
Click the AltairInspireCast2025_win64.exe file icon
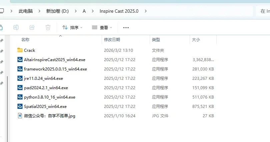tap(20, 59)
